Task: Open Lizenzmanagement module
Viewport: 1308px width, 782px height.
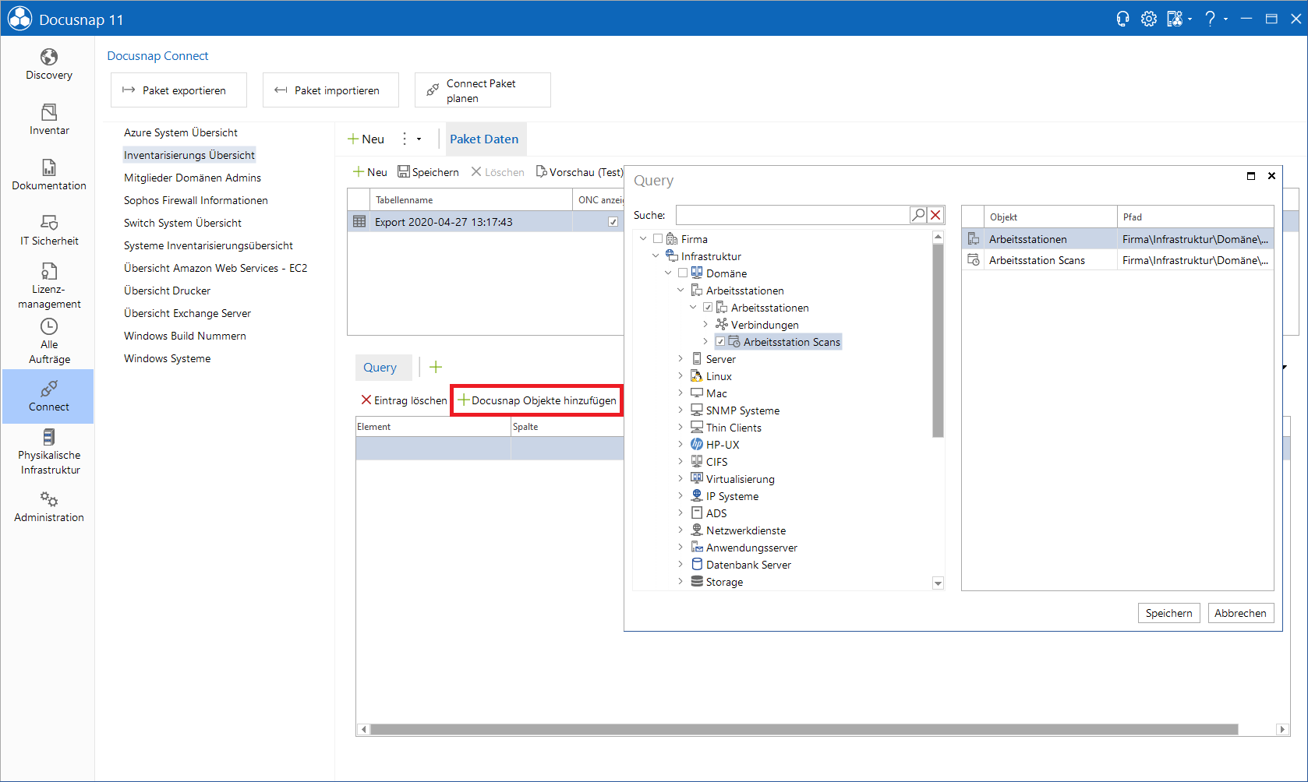Action: point(48,285)
